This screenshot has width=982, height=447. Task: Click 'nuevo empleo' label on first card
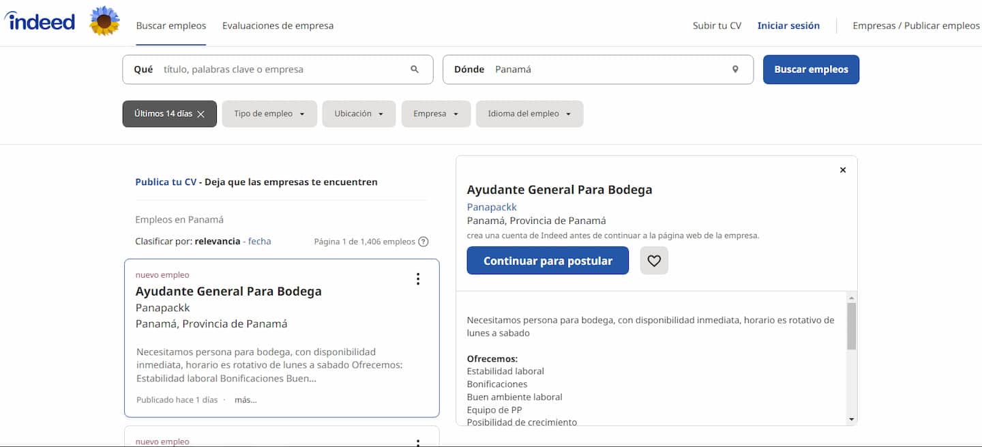162,275
